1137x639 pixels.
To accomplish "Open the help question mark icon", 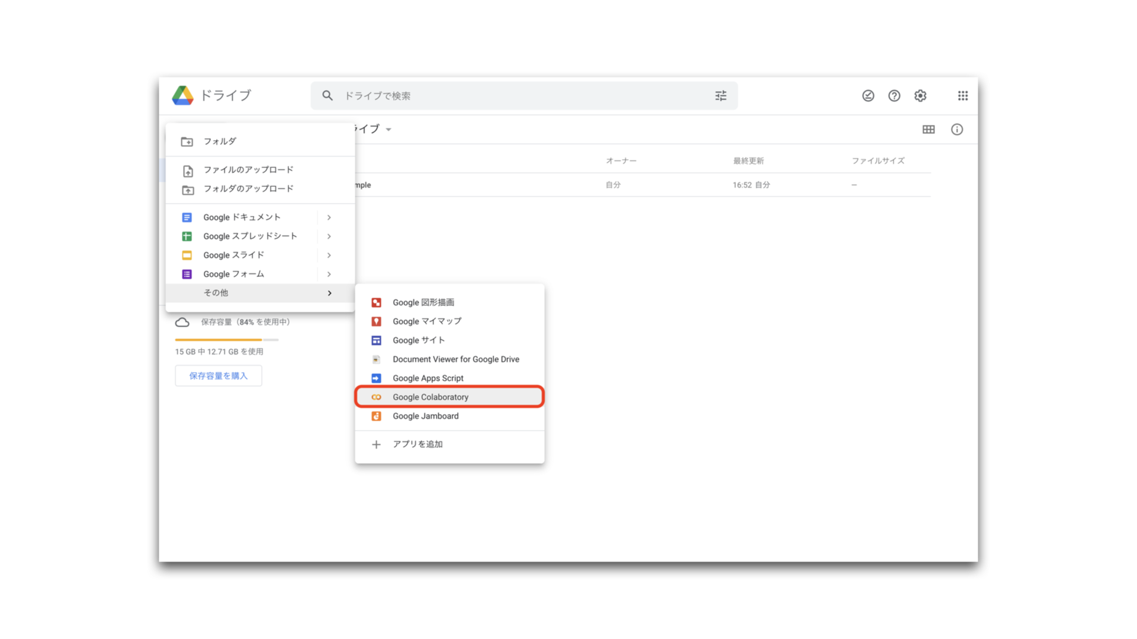I will tap(894, 95).
